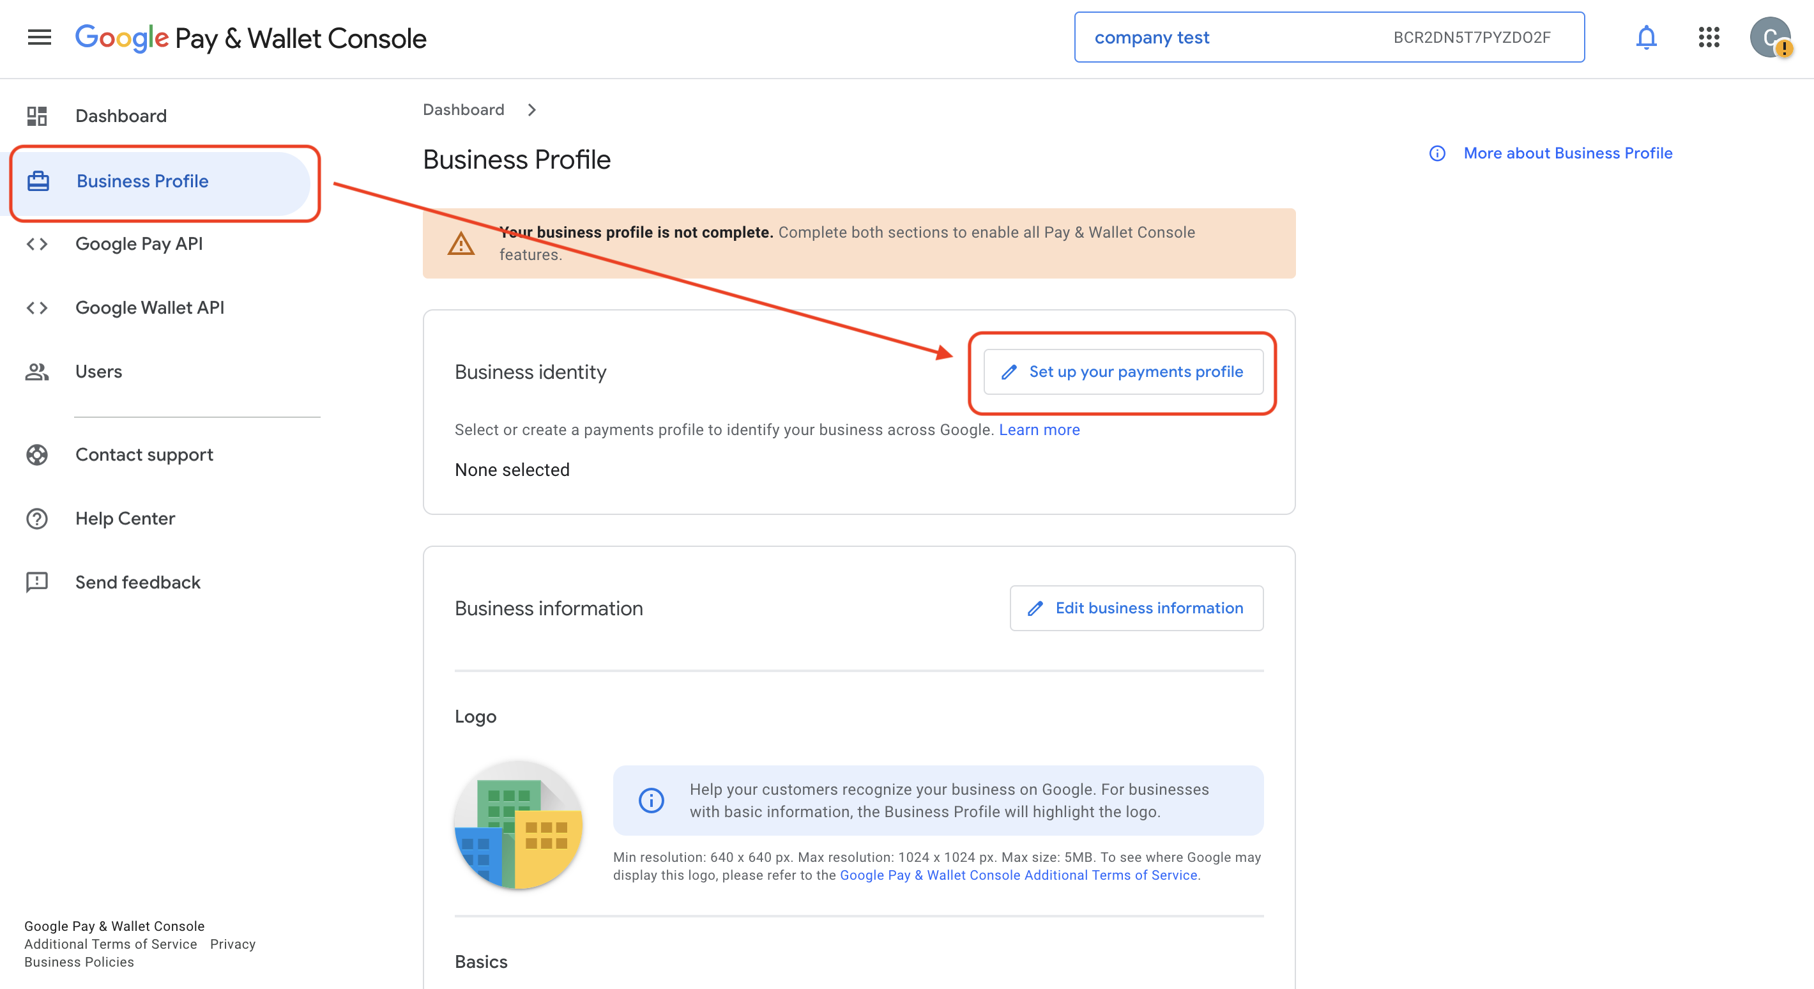This screenshot has height=989, width=1814.
Task: Click the Business Profile briefcase icon
Action: pos(38,181)
